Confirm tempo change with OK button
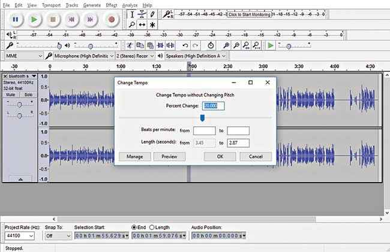 220,156
